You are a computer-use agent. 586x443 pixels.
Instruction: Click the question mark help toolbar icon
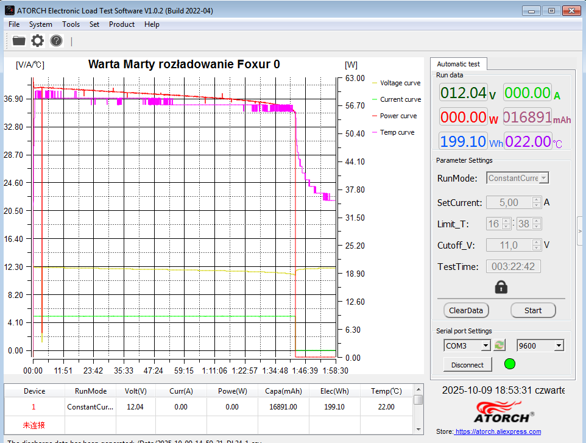click(x=57, y=41)
